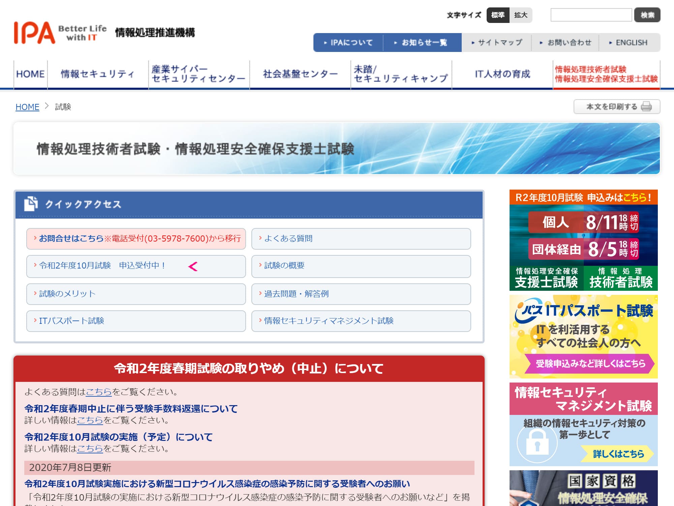Click the Quick Access document icon
674x506 pixels.
(x=31, y=203)
